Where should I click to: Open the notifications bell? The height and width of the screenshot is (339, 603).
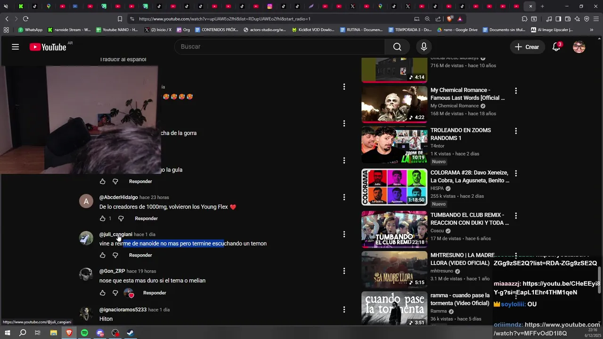coord(556,47)
